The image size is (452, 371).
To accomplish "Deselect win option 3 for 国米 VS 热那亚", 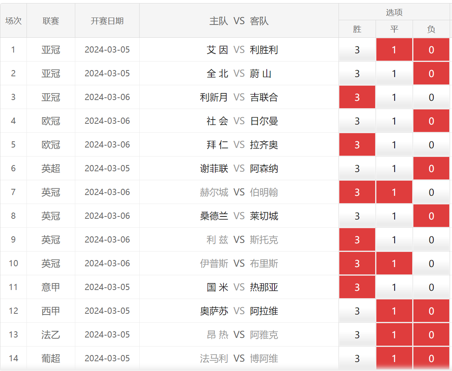I will coord(357,287).
